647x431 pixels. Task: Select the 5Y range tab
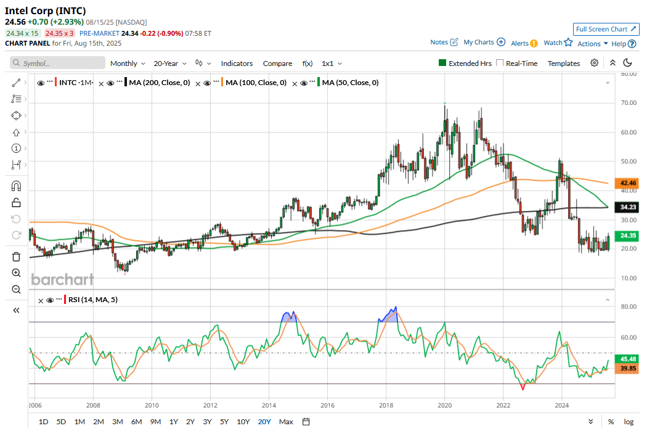point(224,422)
